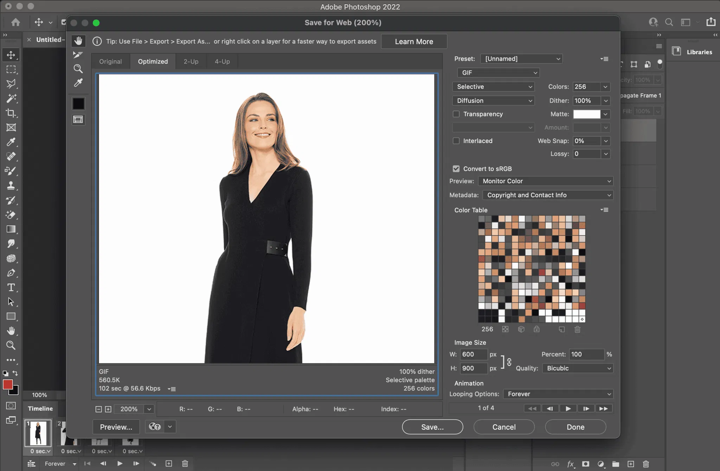The image size is (720, 471).
Task: Open the GIF file format dropdown
Action: click(498, 73)
